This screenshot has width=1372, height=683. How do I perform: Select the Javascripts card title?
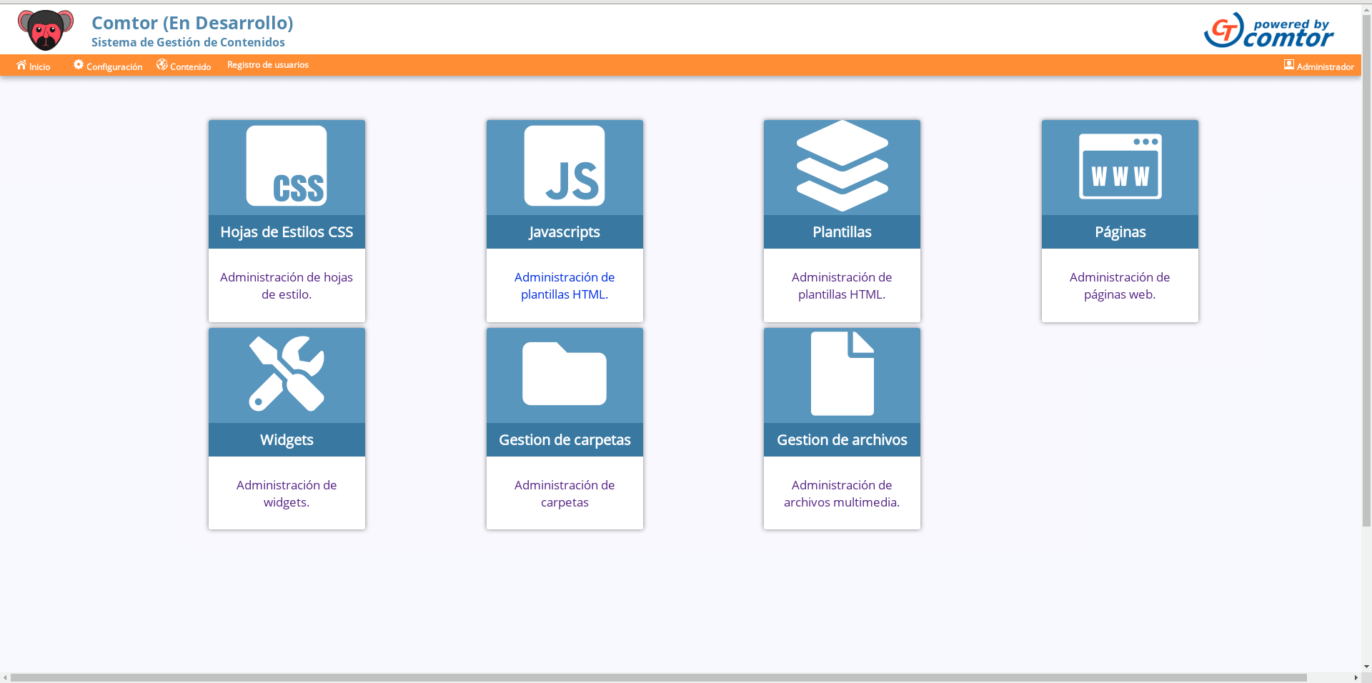point(565,232)
